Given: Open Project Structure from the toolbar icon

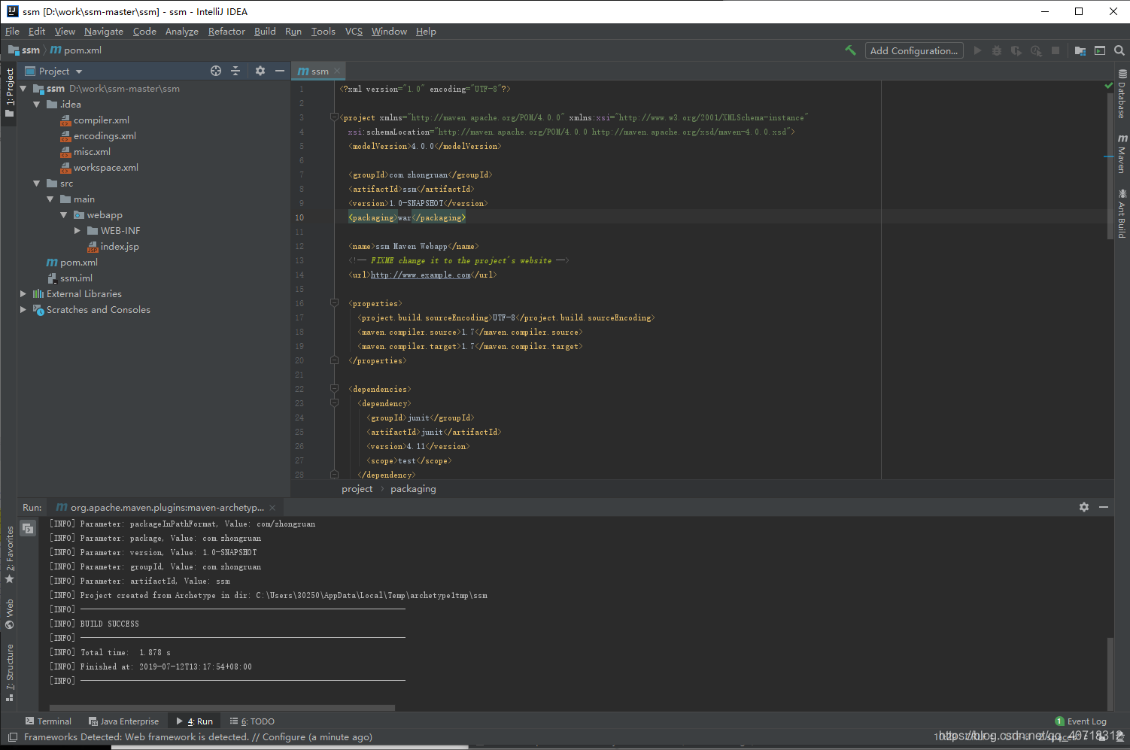Looking at the screenshot, I should (x=1080, y=50).
